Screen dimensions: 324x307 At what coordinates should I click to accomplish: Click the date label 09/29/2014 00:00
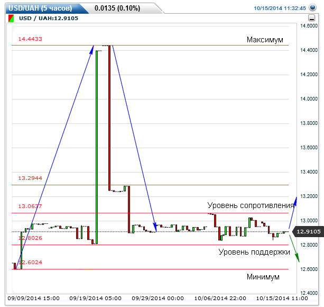point(158,299)
